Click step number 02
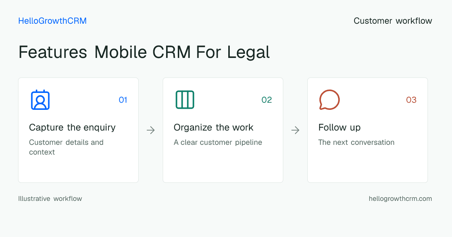This screenshot has height=237, width=452. [x=267, y=100]
